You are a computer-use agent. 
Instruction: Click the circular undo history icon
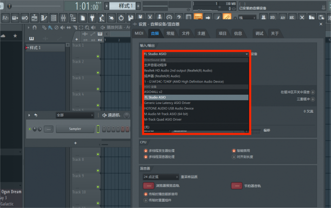(121, 18)
